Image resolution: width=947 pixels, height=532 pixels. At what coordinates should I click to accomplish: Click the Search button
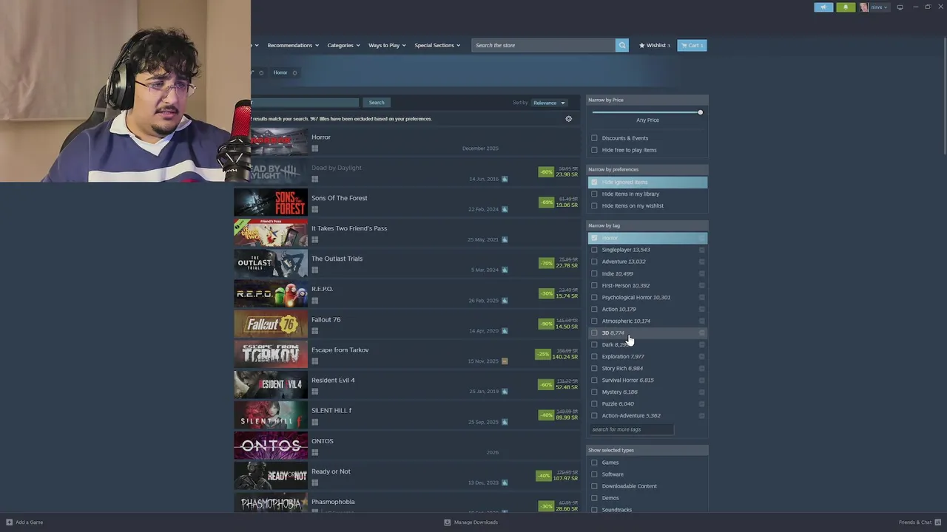coord(377,103)
